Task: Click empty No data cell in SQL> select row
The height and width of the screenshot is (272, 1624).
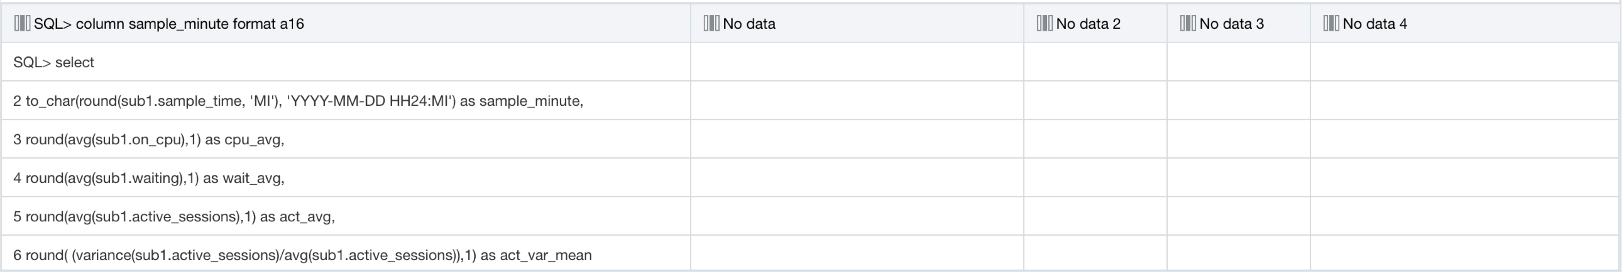Action: pos(857,62)
